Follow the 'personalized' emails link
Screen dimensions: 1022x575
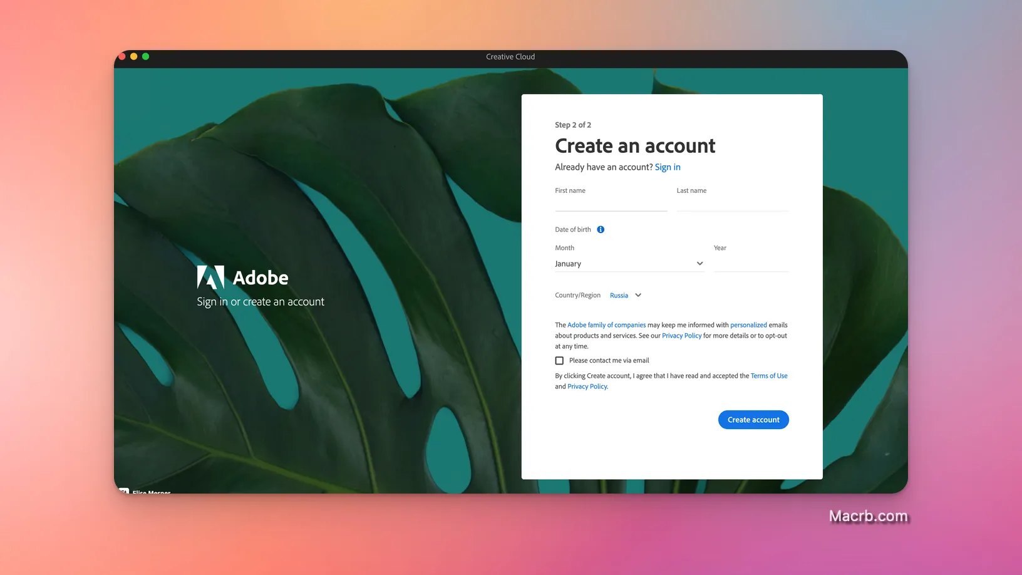pyautogui.click(x=748, y=325)
